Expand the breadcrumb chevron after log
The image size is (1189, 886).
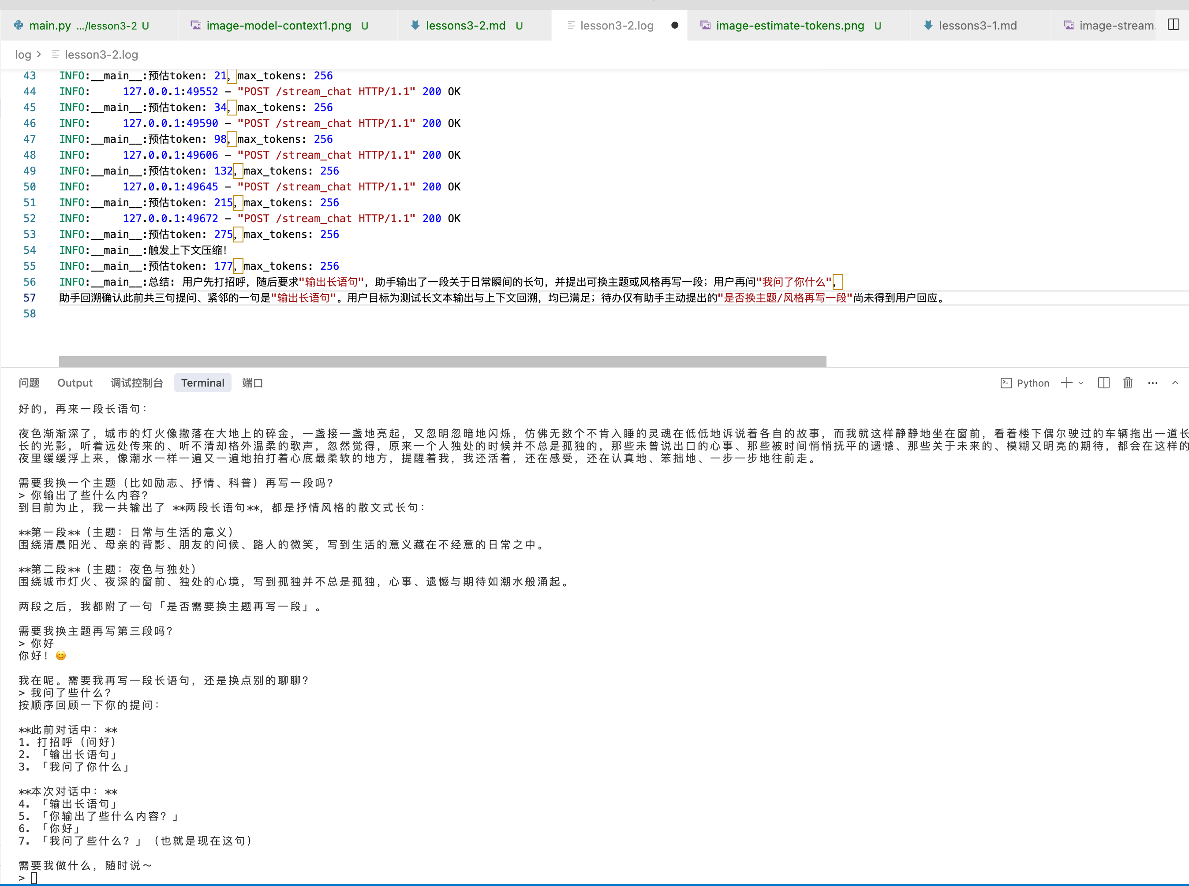click(x=39, y=54)
